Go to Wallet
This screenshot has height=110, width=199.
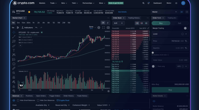coord(169,3)
